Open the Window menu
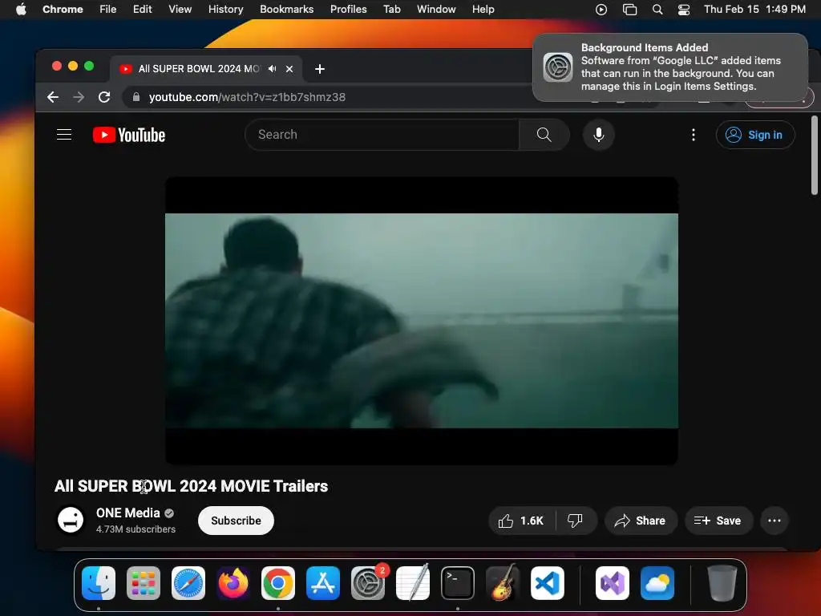This screenshot has width=821, height=616. tap(436, 9)
